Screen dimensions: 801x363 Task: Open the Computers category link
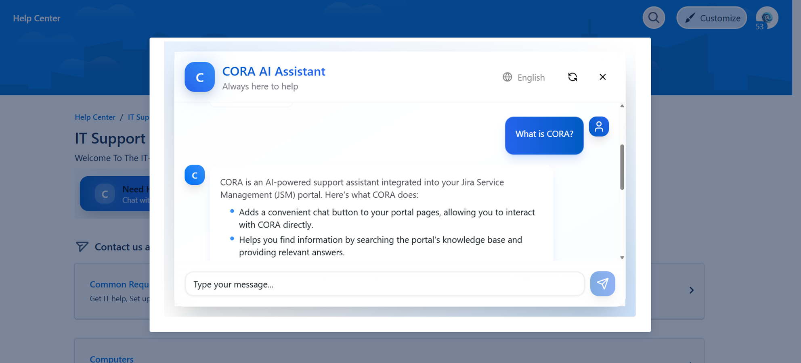[111, 359]
